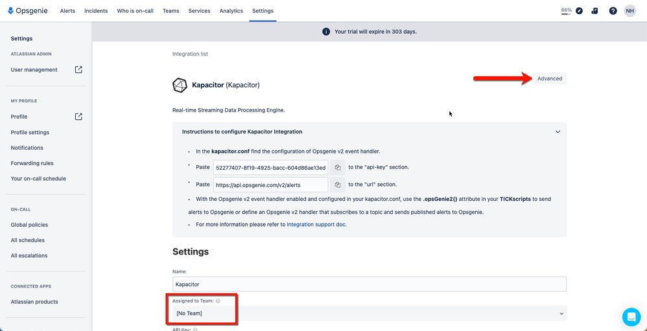Open the Services tab

coord(199,11)
